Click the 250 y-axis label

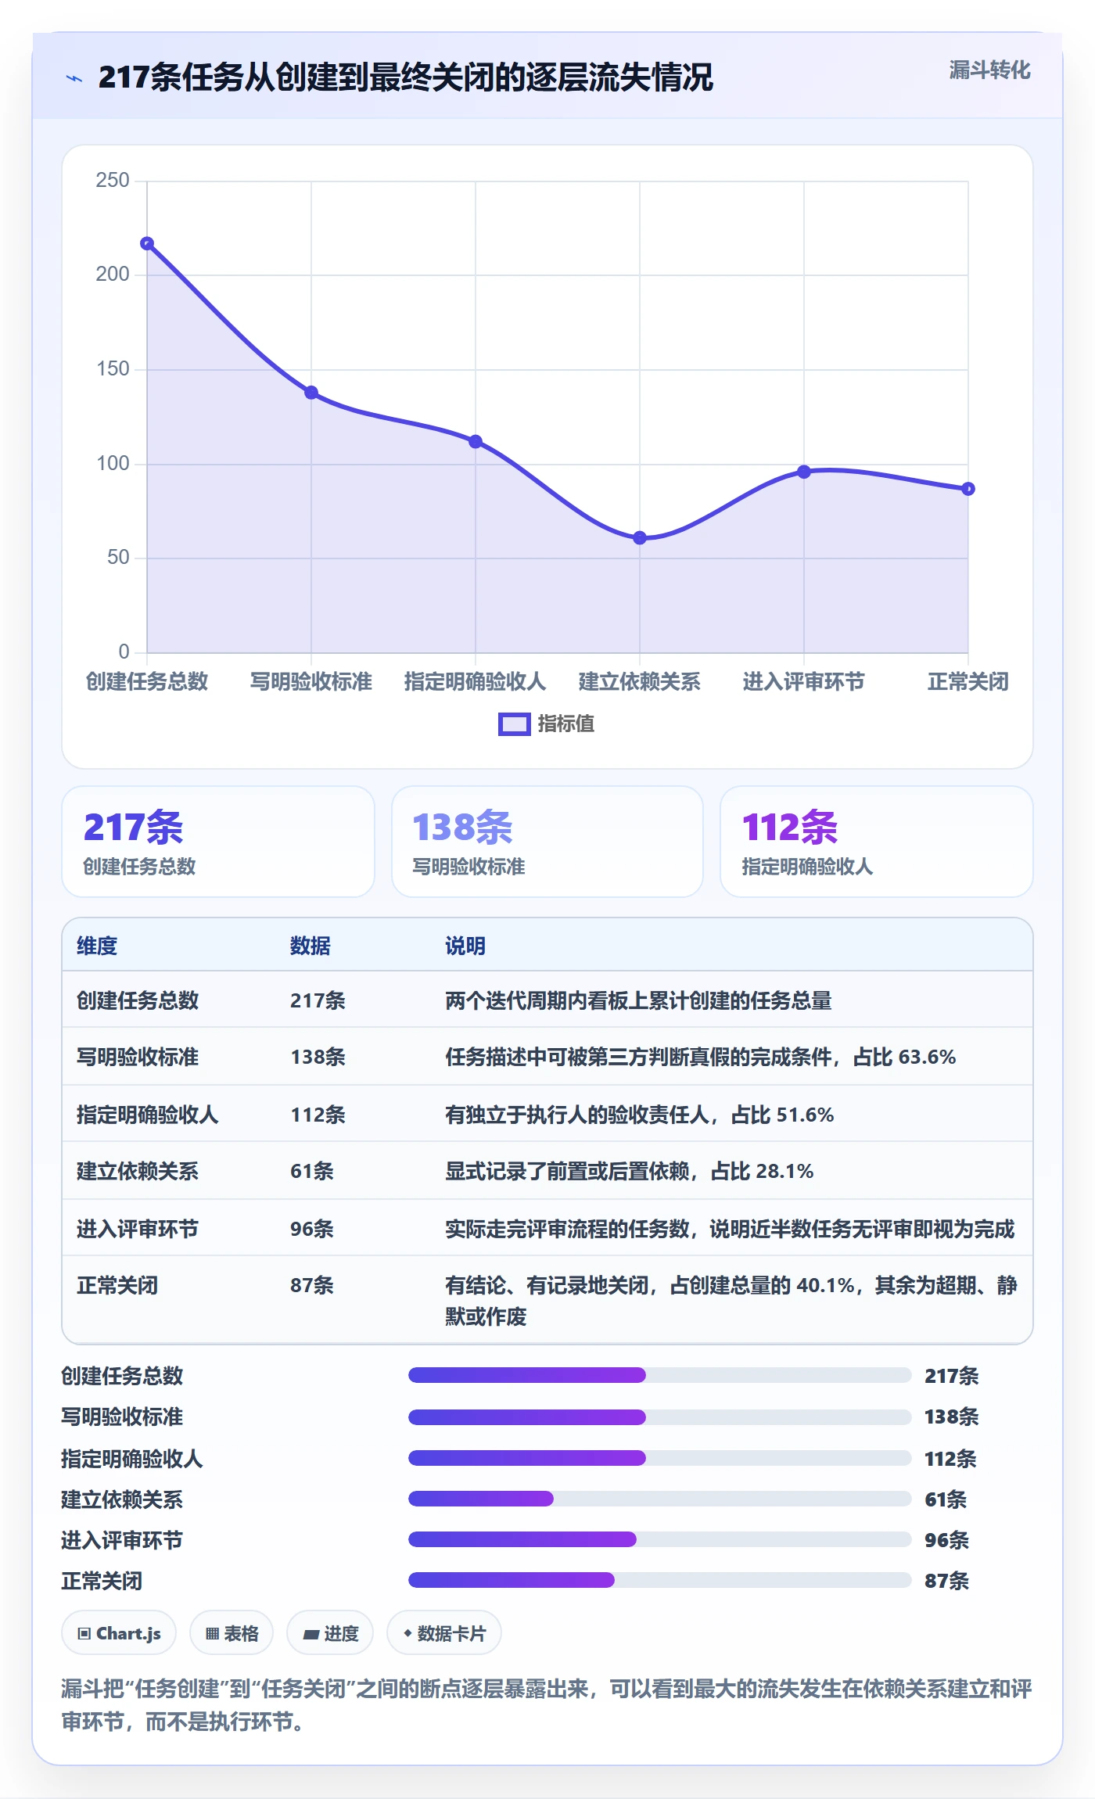tap(113, 181)
